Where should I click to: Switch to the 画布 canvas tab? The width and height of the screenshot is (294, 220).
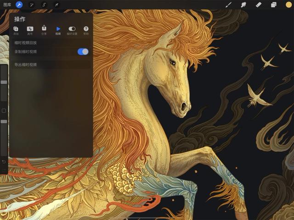[30, 31]
